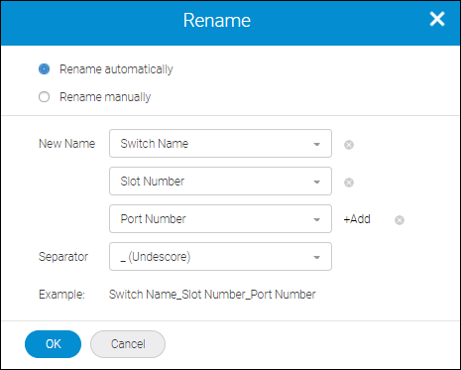Remove the Switch Name field
This screenshot has width=461, height=370.
coord(349,145)
